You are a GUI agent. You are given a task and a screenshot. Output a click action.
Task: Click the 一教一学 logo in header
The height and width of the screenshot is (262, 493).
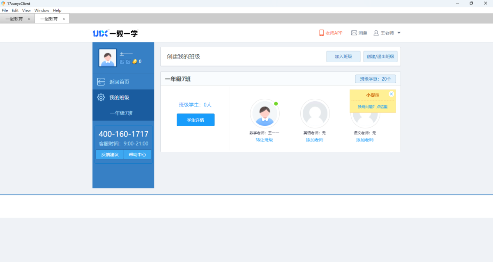pos(115,33)
